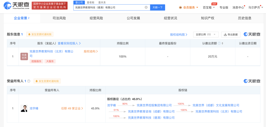Click 导出数据 button

point(231,35)
